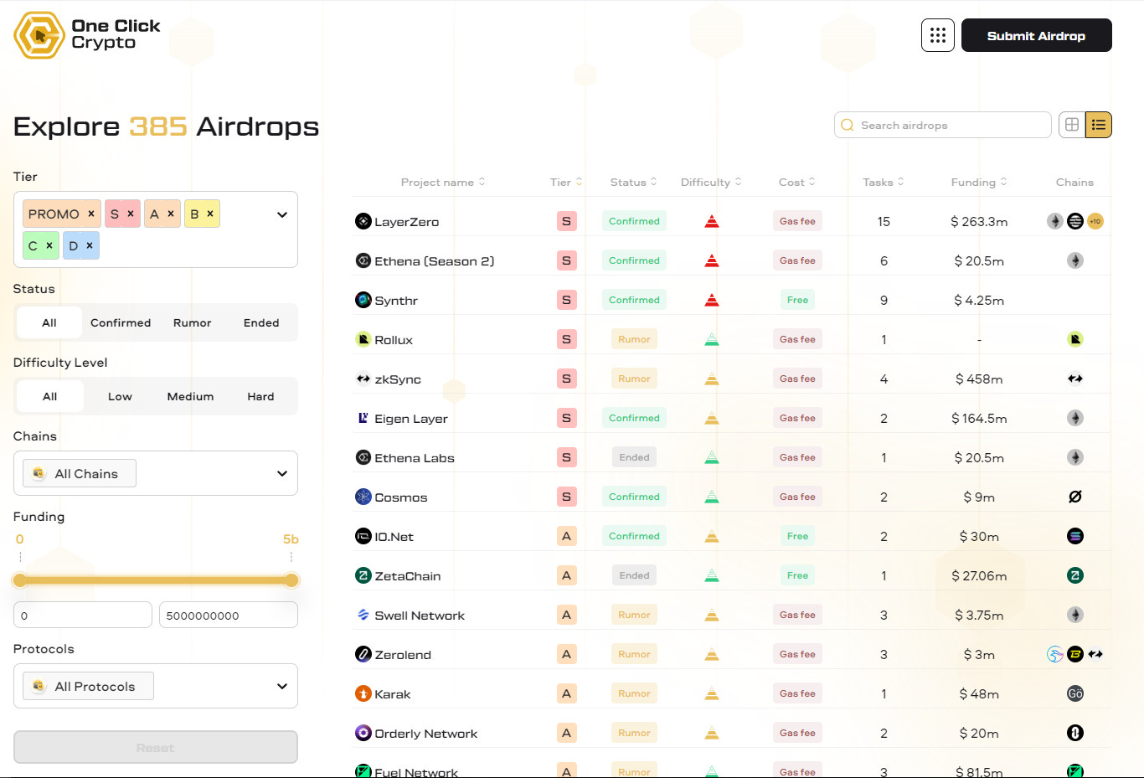Click the maximum funding input 5000000000
1144x778 pixels.
(x=229, y=615)
